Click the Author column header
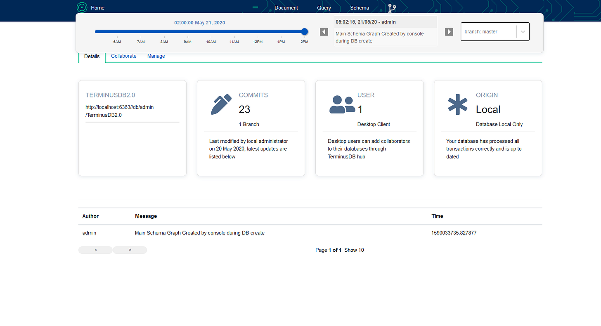 (x=90, y=216)
